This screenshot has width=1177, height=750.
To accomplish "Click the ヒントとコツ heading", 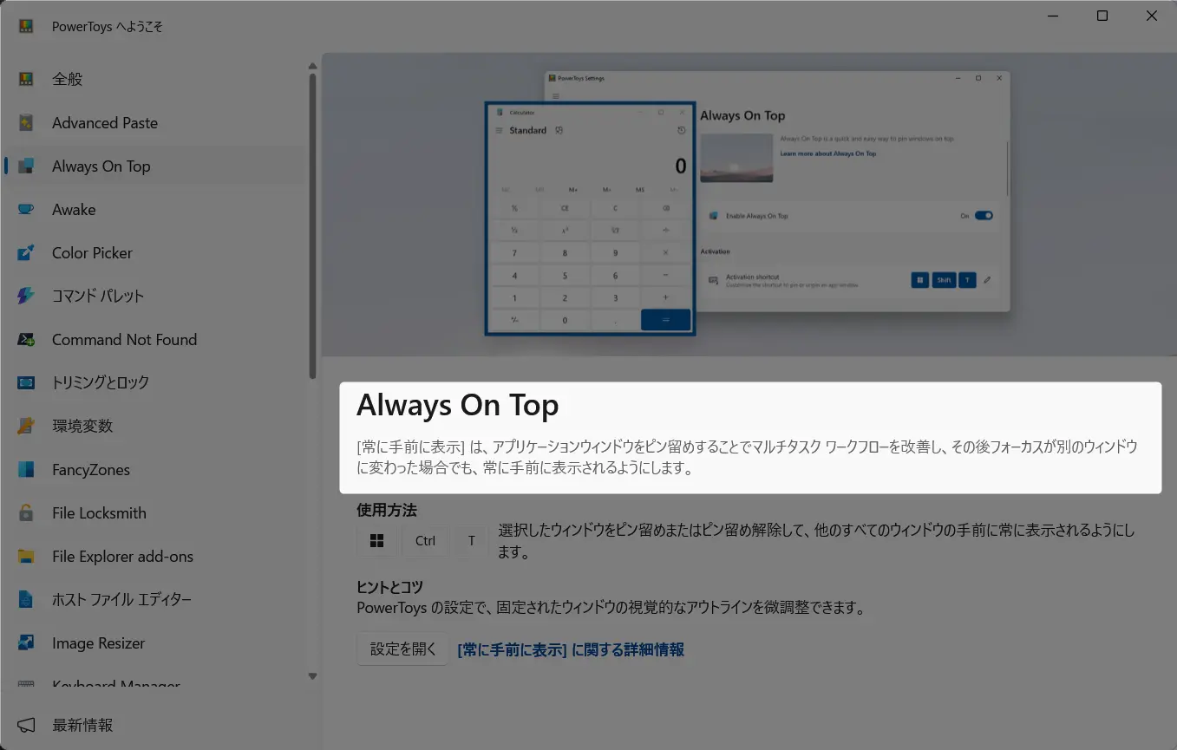I will (389, 587).
